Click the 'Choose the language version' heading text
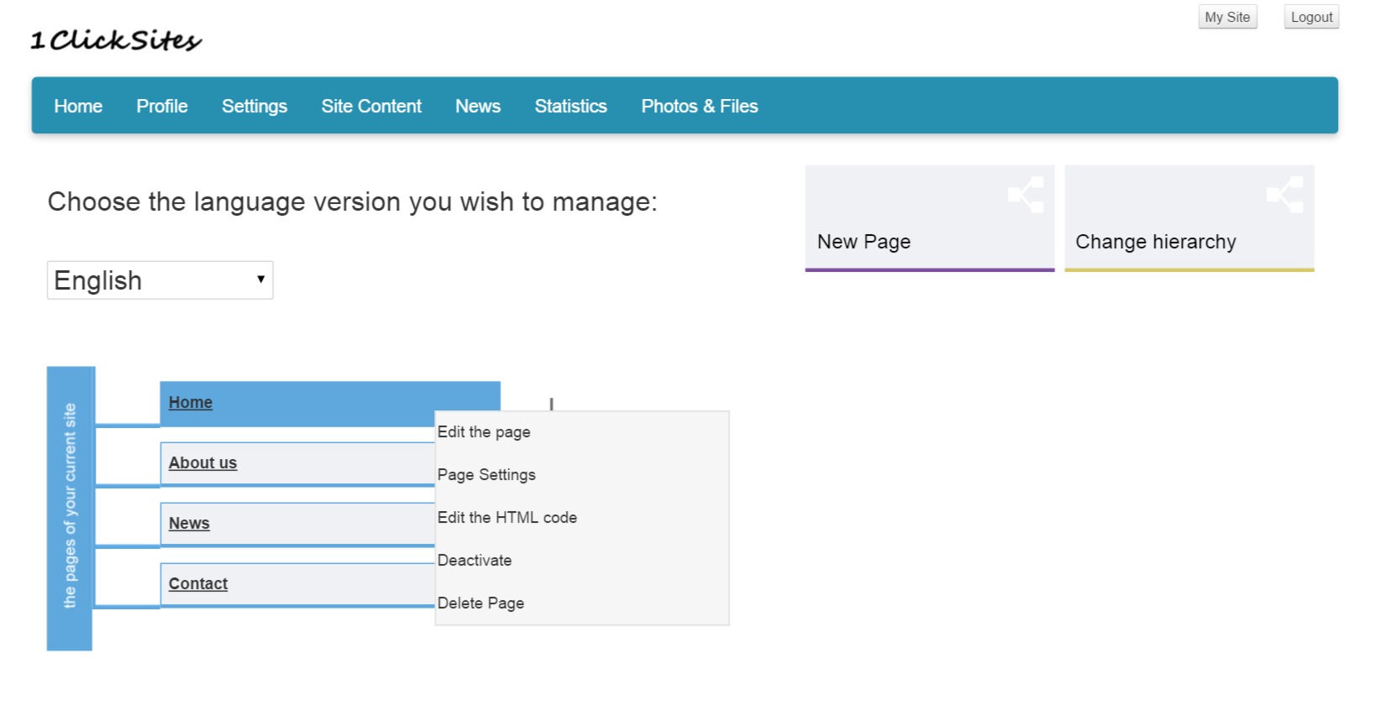 352,201
